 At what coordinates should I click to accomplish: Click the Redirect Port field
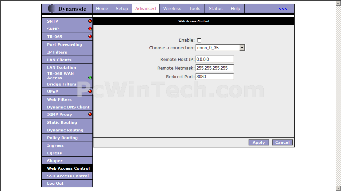pyautogui.click(x=215, y=77)
